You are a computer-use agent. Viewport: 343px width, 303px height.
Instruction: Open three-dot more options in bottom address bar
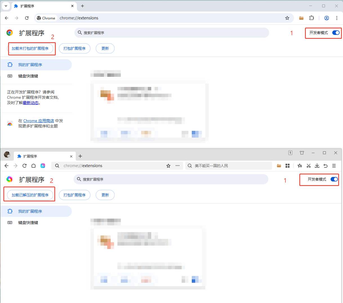[x=177, y=166]
